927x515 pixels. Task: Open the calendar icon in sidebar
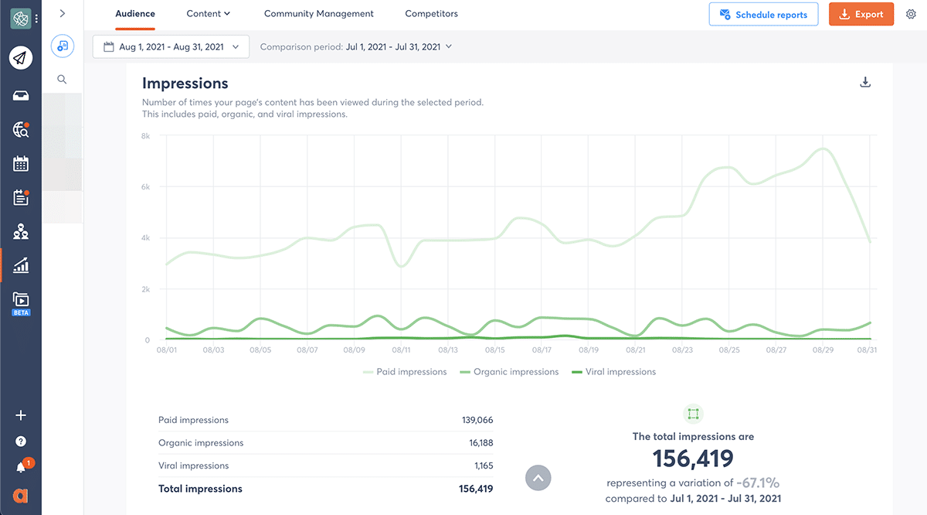[21, 164]
